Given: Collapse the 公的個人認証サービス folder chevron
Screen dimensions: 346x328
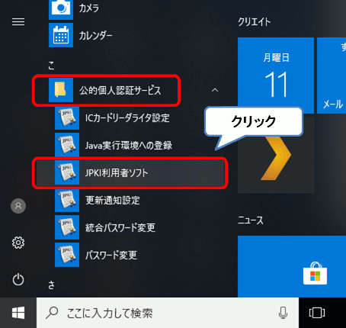Looking at the screenshot, I should 215,90.
